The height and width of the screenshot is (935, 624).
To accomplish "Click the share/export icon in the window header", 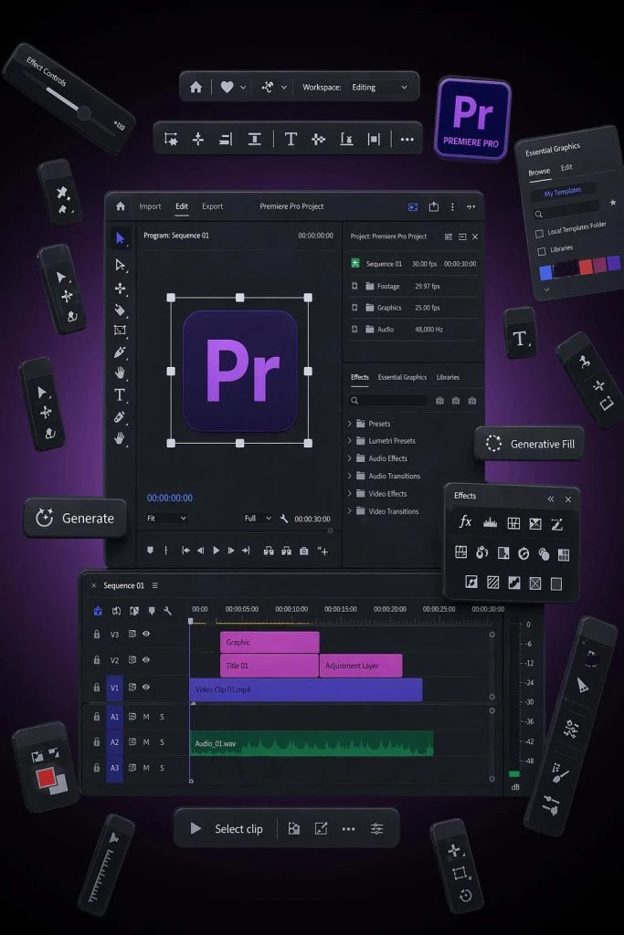I will pyautogui.click(x=434, y=206).
